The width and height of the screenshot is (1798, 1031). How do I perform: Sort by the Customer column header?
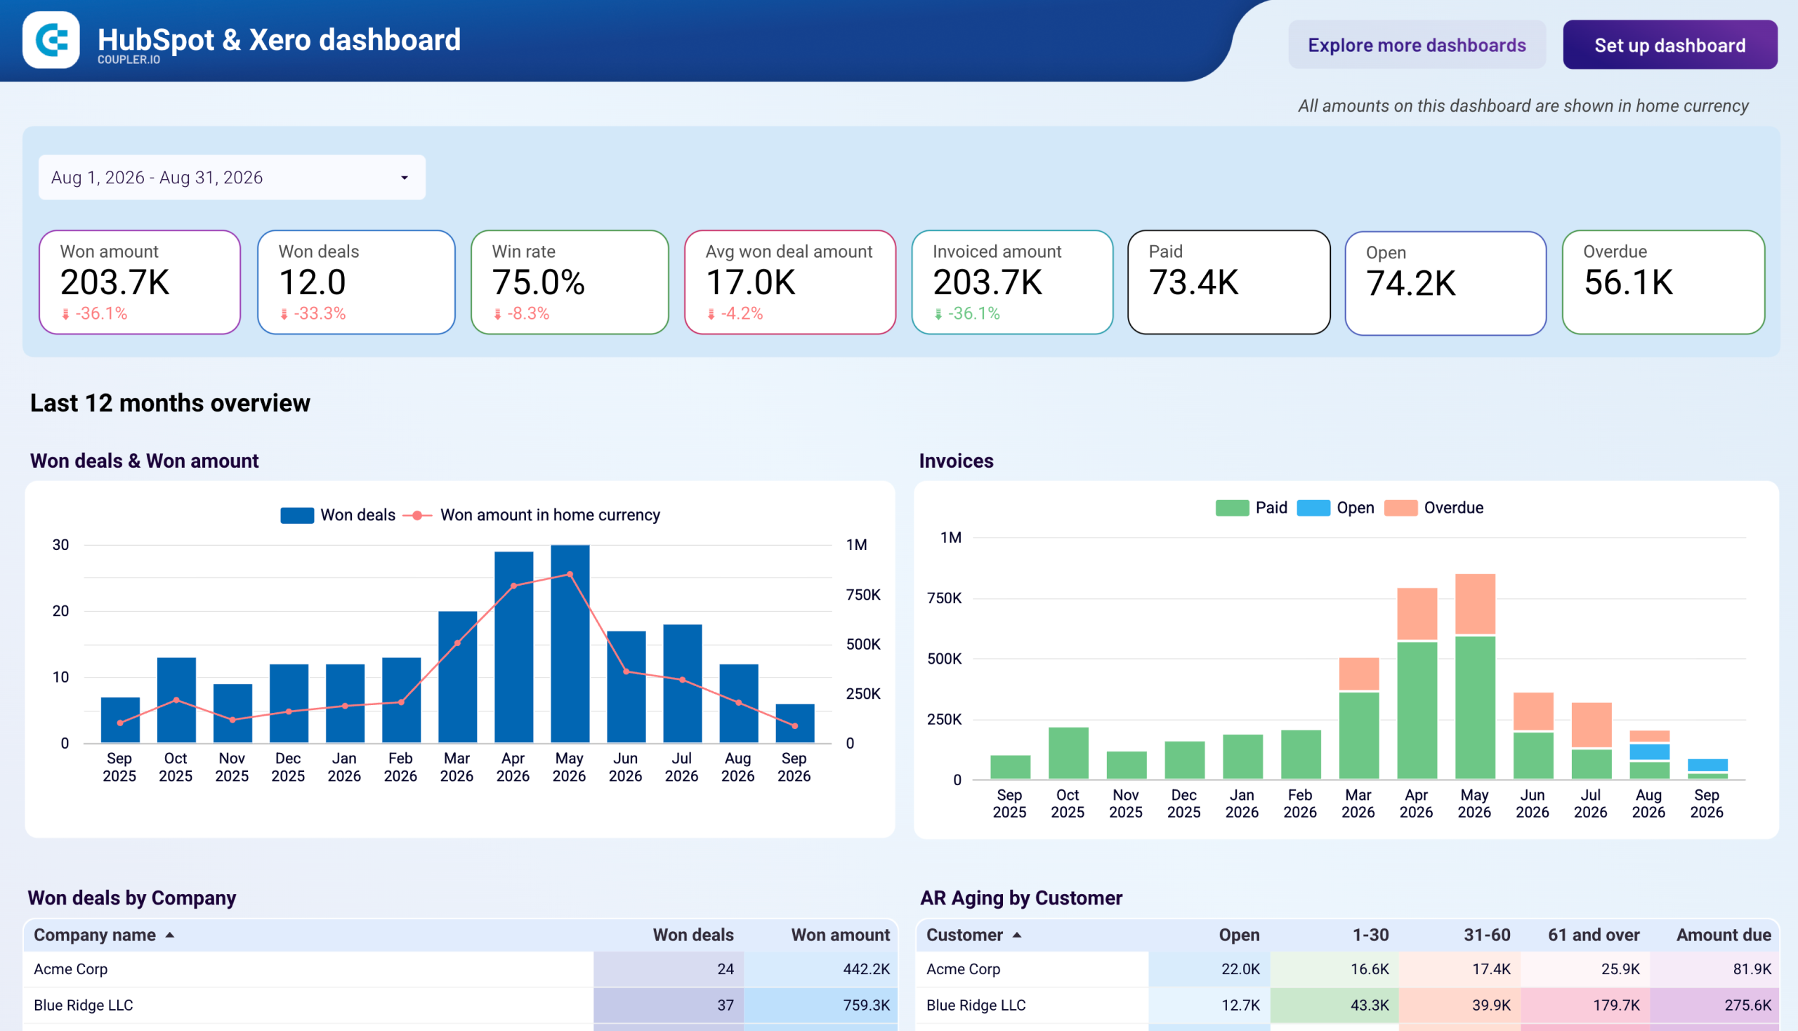pyautogui.click(x=964, y=935)
